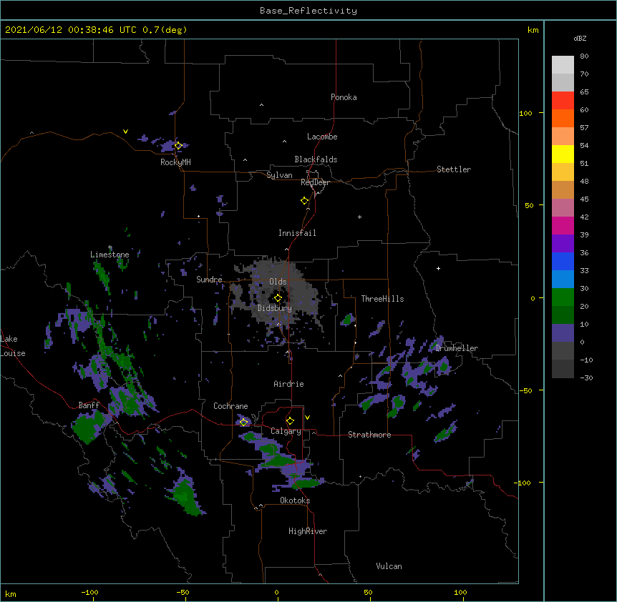Click the radar site diamond between Olds and Didsbury

point(278,298)
